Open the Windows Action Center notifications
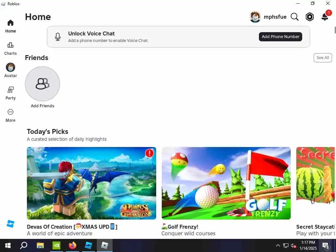 pos(326,245)
